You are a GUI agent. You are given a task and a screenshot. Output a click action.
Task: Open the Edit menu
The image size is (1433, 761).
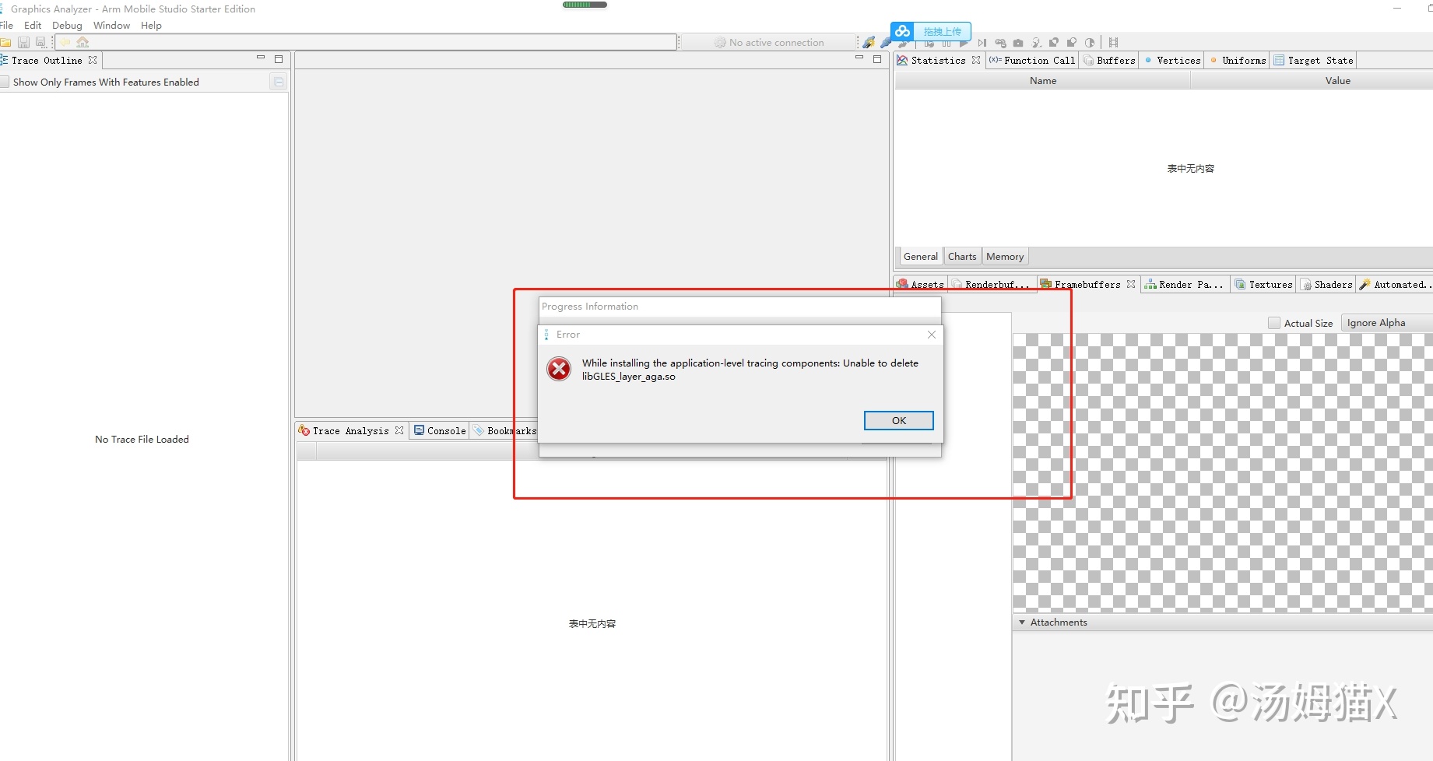33,26
